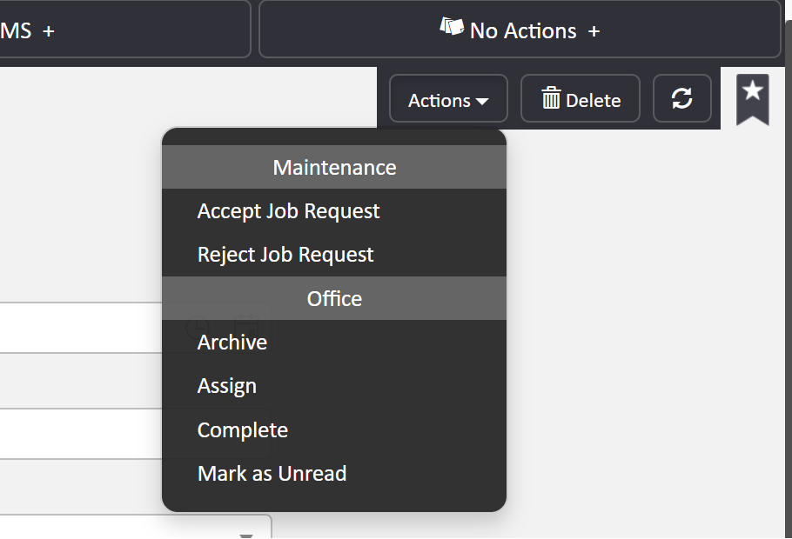Viewport: 792px width, 539px height.
Task: Click the cards icon beside No Actions
Action: click(x=452, y=26)
